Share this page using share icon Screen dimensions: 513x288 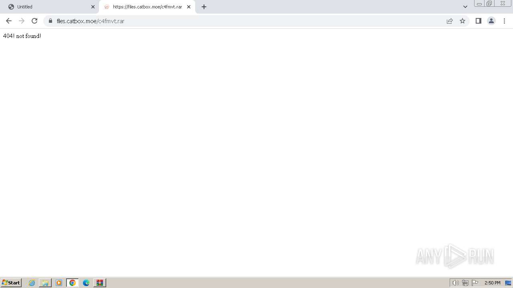point(450,21)
